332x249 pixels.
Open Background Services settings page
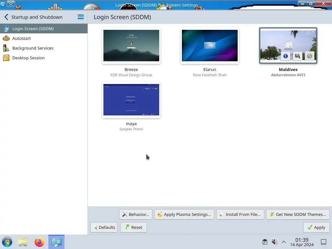pyautogui.click(x=44, y=48)
